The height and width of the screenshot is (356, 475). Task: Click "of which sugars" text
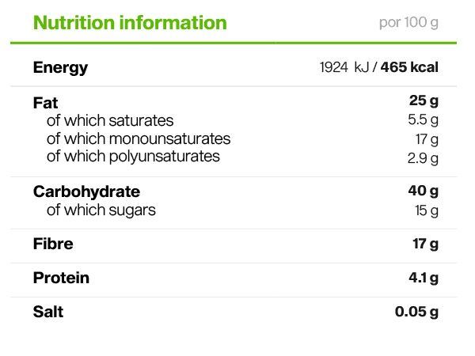pos(101,210)
